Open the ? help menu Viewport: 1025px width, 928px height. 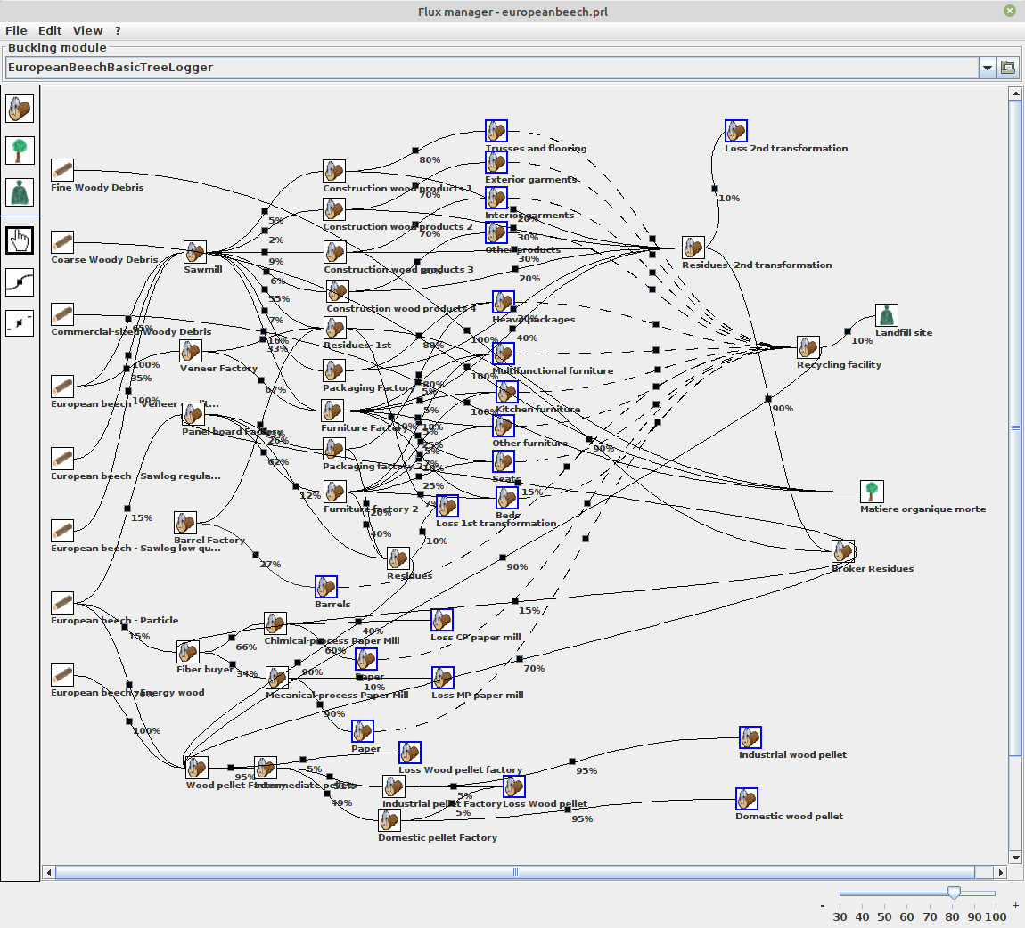coord(118,30)
